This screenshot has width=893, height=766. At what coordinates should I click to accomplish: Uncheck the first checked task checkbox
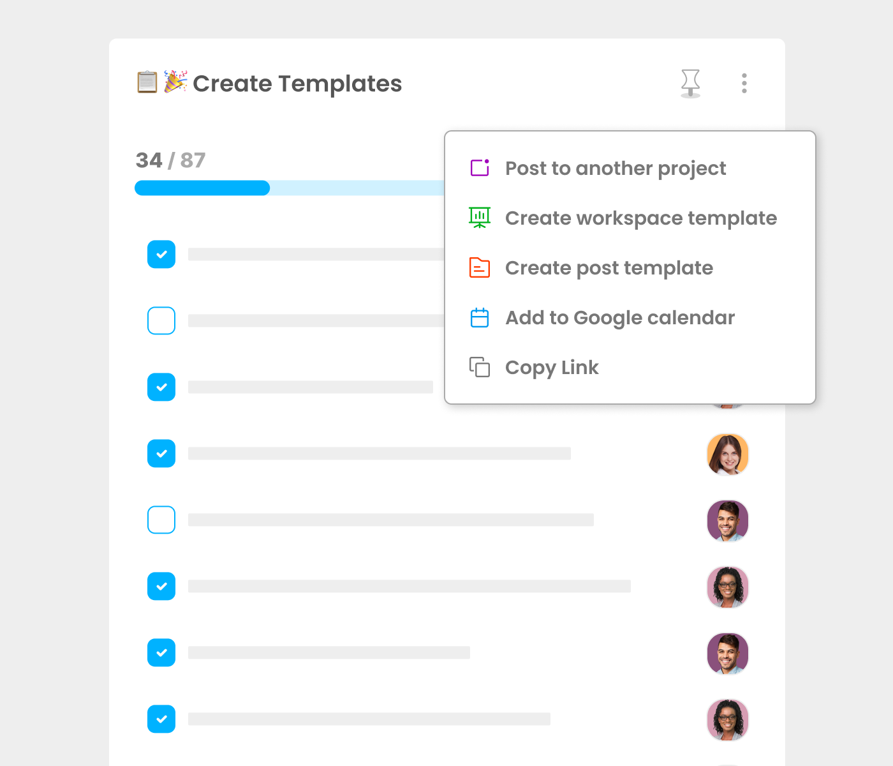[161, 254]
